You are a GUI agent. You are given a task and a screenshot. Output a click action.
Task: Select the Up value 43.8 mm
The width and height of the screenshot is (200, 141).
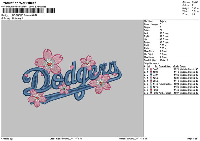(x=164, y=39)
